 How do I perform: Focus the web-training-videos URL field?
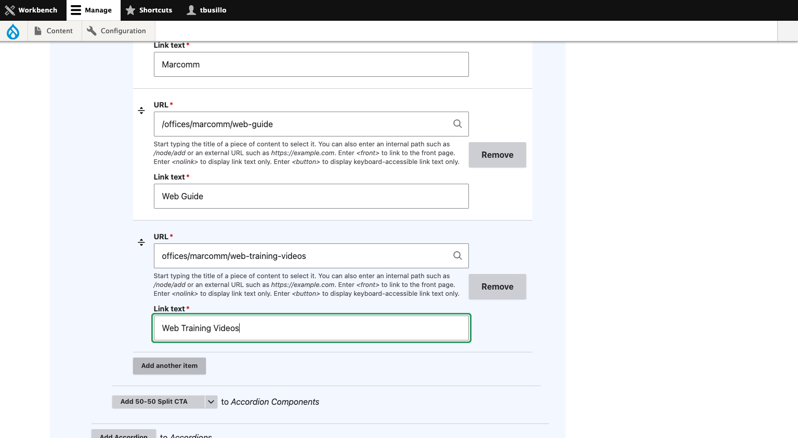[311, 256]
